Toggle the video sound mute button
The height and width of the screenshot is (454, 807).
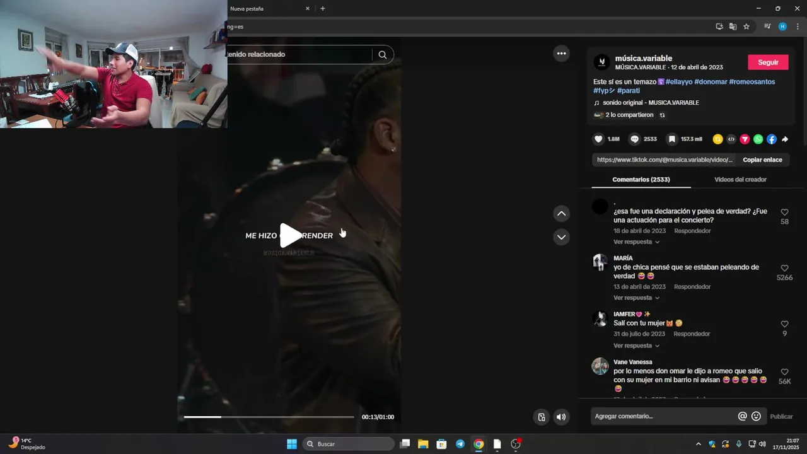coord(561,417)
